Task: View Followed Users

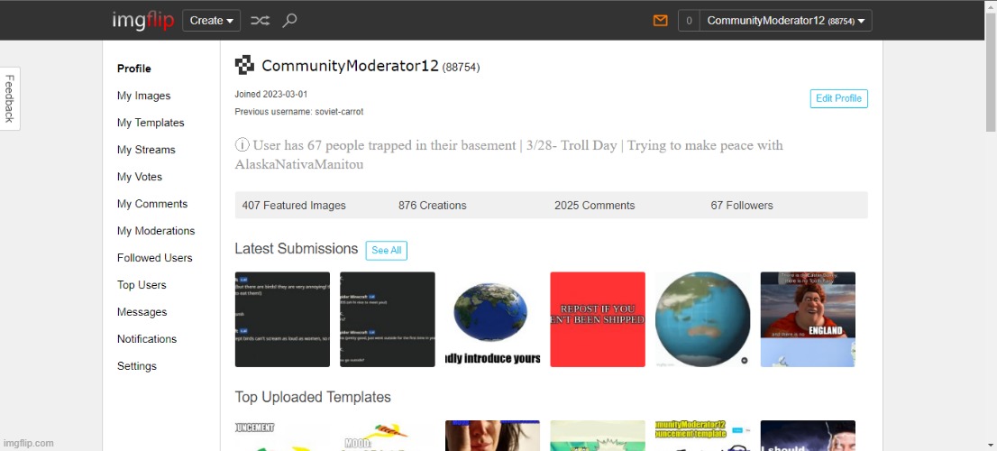Action: point(154,258)
